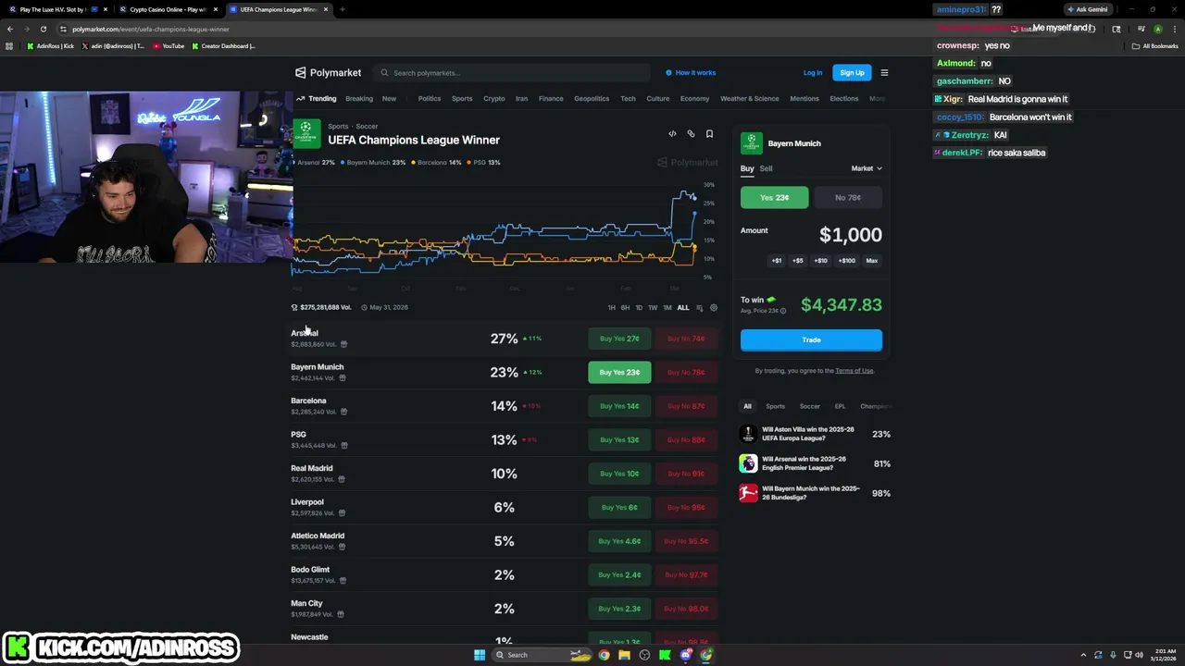Open the Windows Start menu
This screenshot has width=1185, height=666.
point(480,655)
